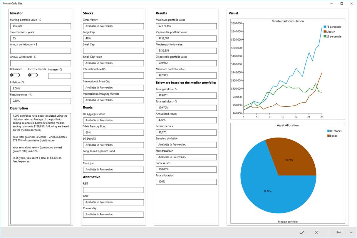
Task: Click the Monte Carlo Simulation chart title
Action: (288, 21)
